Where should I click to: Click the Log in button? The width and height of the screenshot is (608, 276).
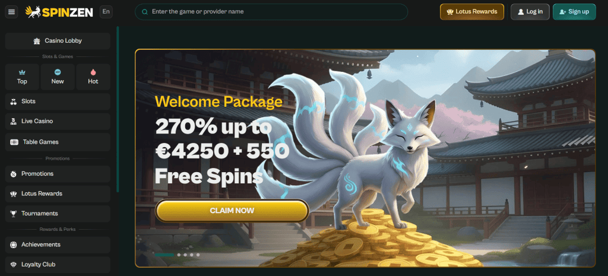click(x=530, y=12)
